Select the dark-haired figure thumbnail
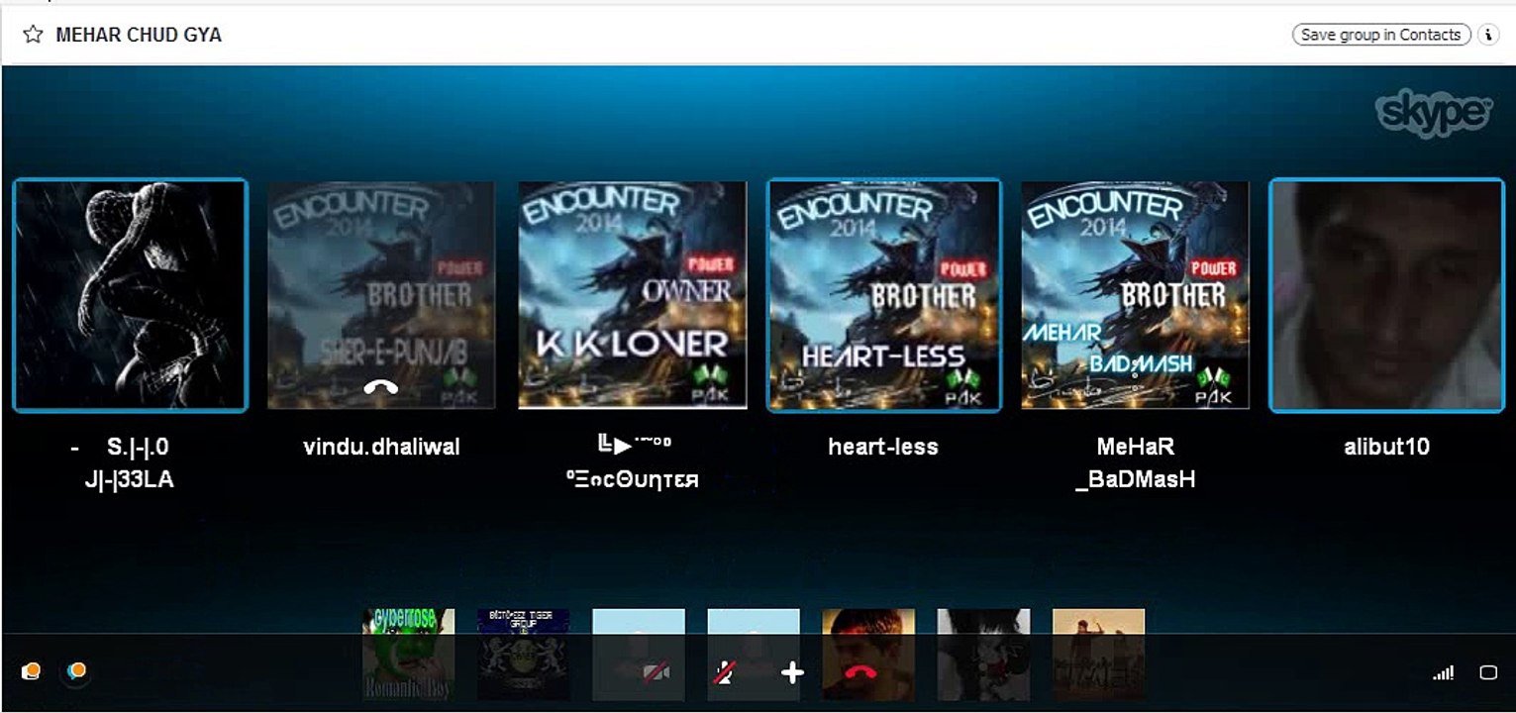This screenshot has height=713, width=1516. [x=983, y=655]
